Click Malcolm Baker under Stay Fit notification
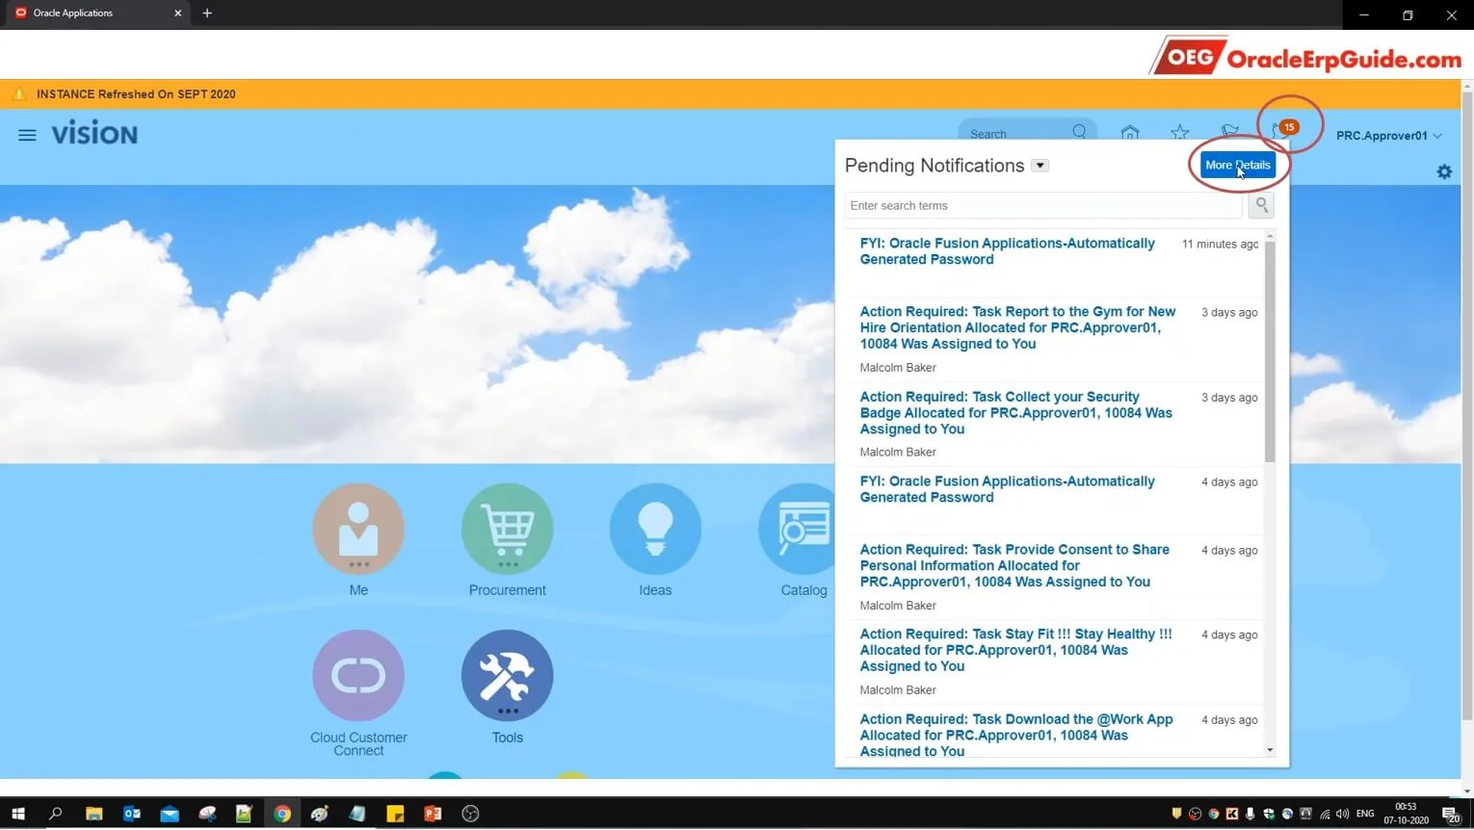1474x830 pixels. click(898, 690)
